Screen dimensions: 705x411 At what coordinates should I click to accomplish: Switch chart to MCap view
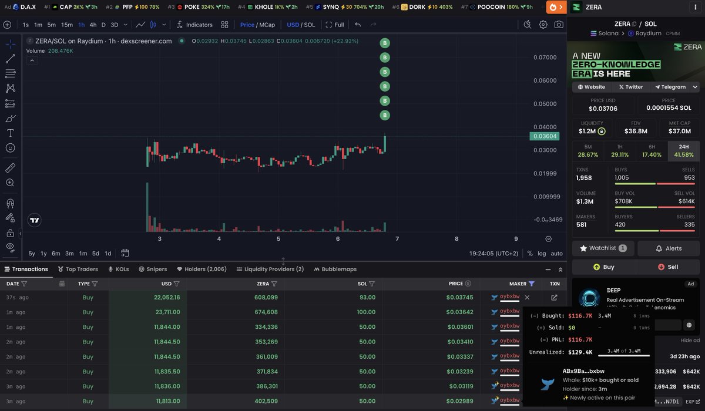click(267, 25)
